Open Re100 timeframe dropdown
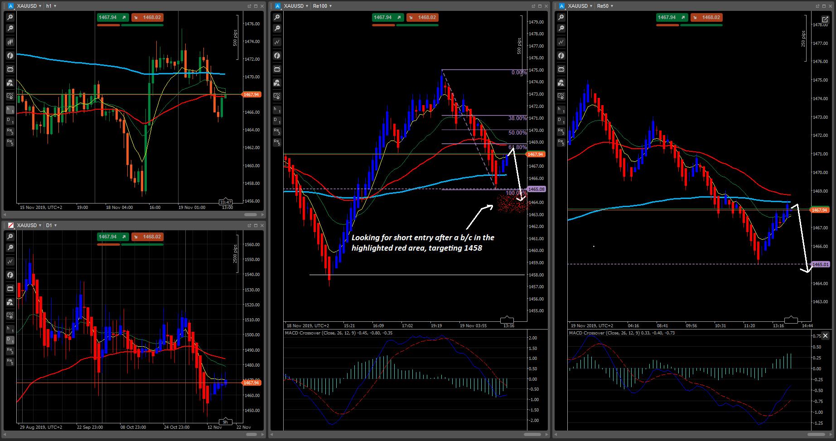Screen dimensions: 836x441 coord(323,6)
